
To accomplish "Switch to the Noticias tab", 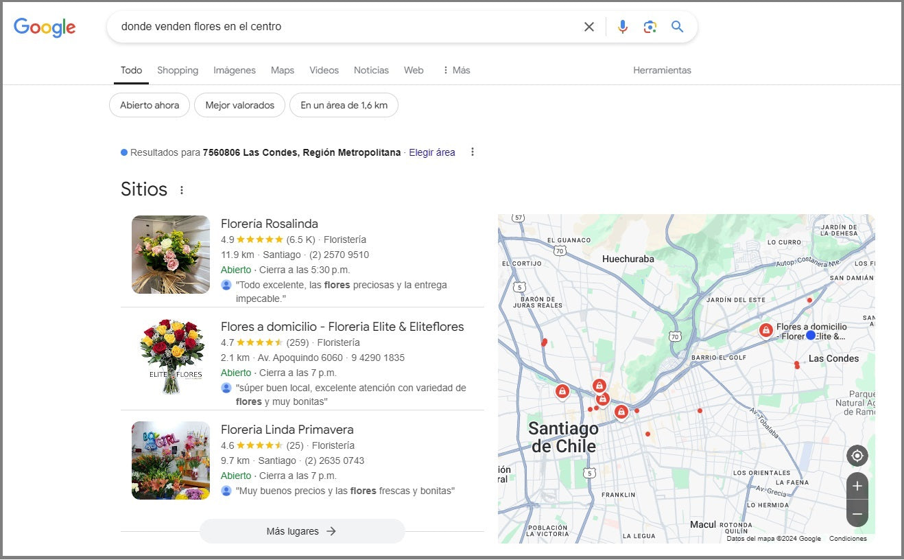I will click(371, 70).
